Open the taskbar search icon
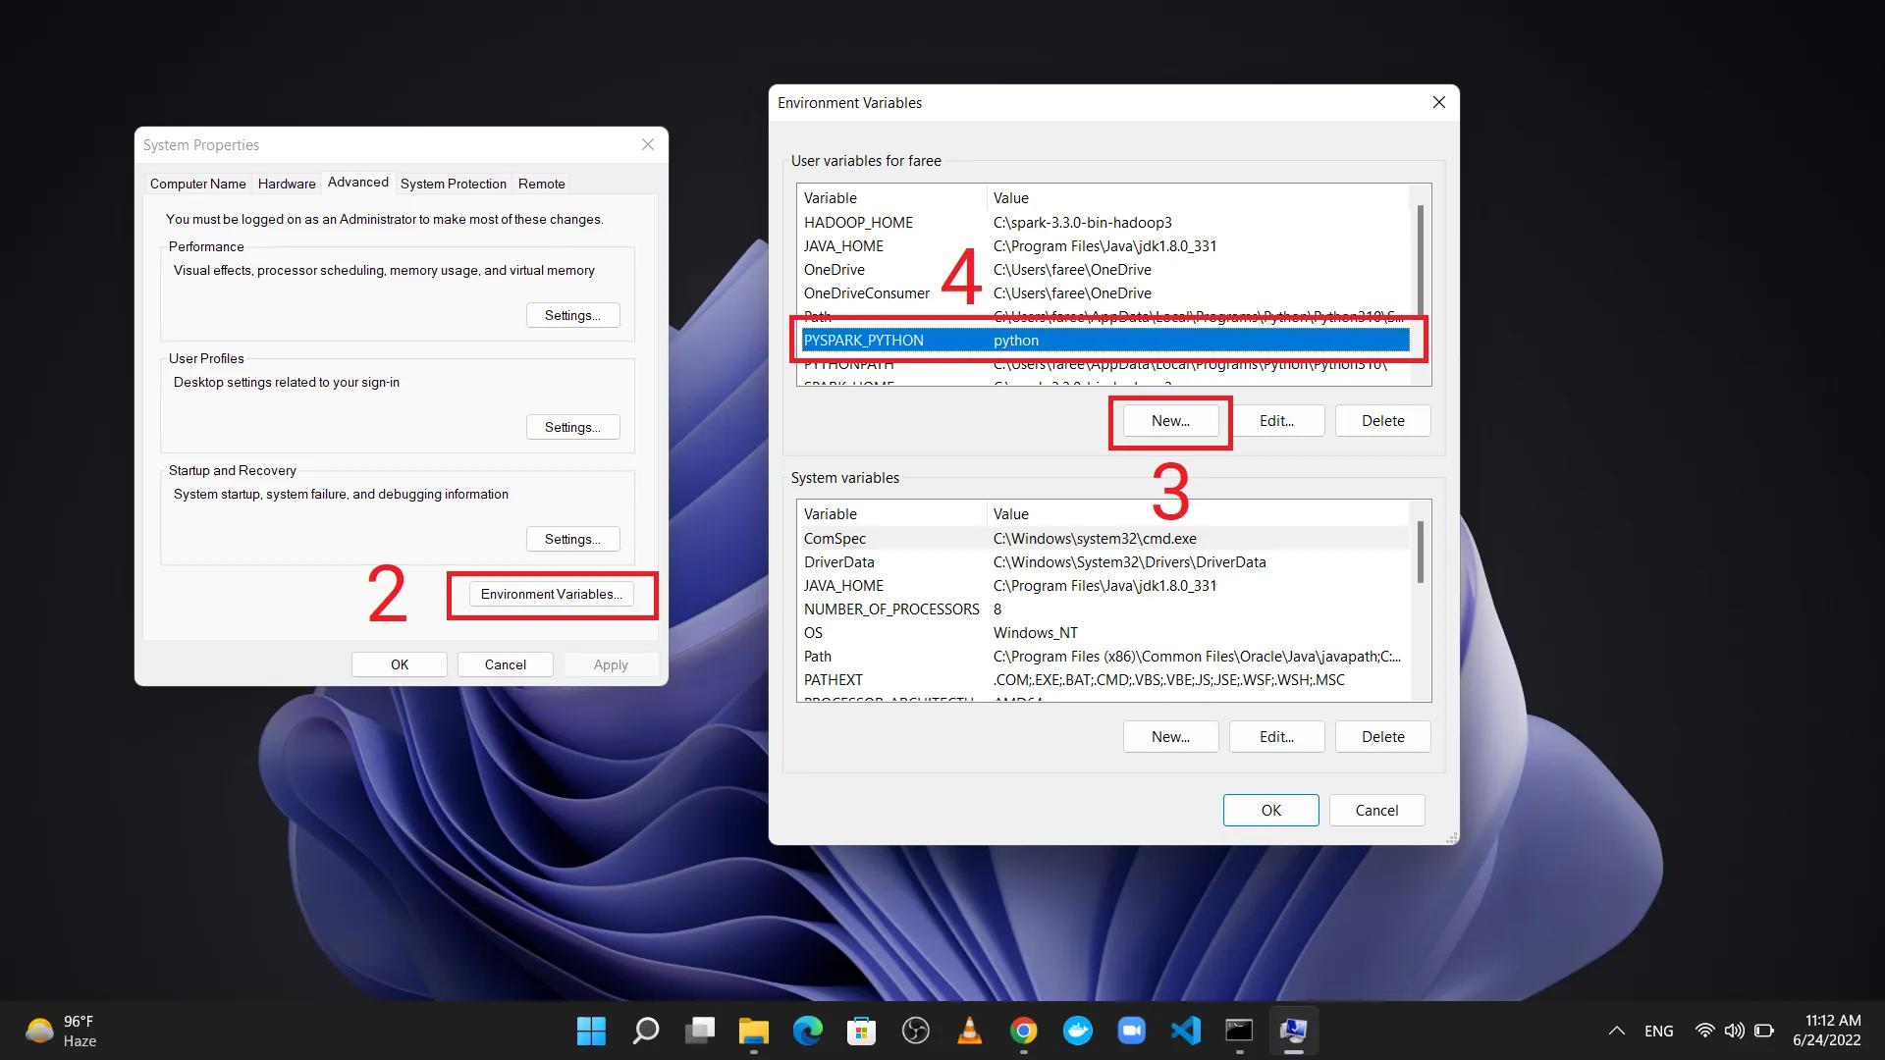1885x1060 pixels. pyautogui.click(x=645, y=1031)
